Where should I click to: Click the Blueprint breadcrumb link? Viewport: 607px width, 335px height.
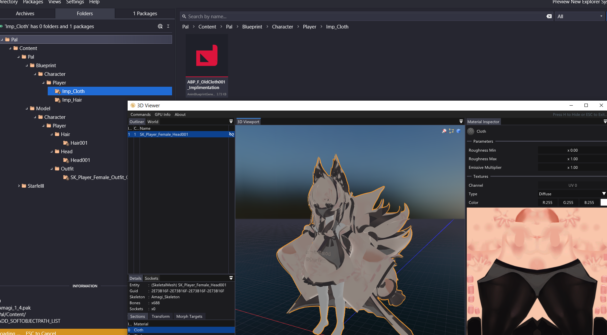pos(252,27)
